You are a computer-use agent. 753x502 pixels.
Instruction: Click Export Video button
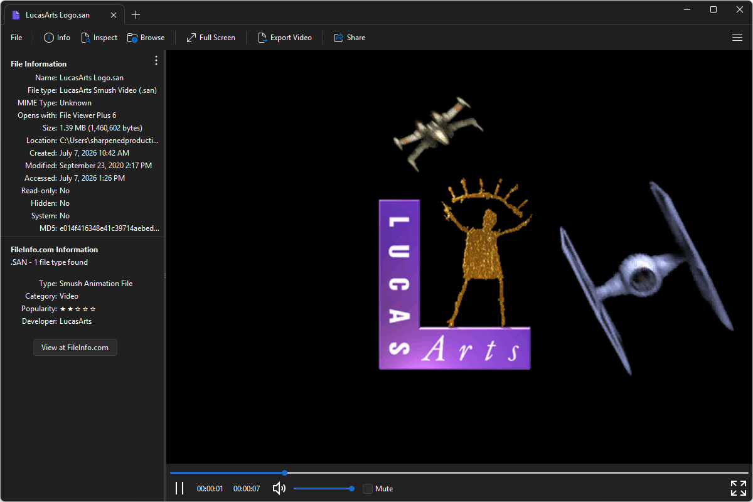pyautogui.click(x=285, y=38)
